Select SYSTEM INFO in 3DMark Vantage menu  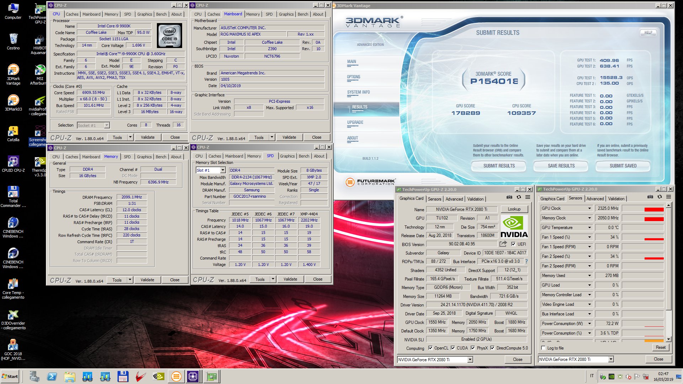click(358, 92)
